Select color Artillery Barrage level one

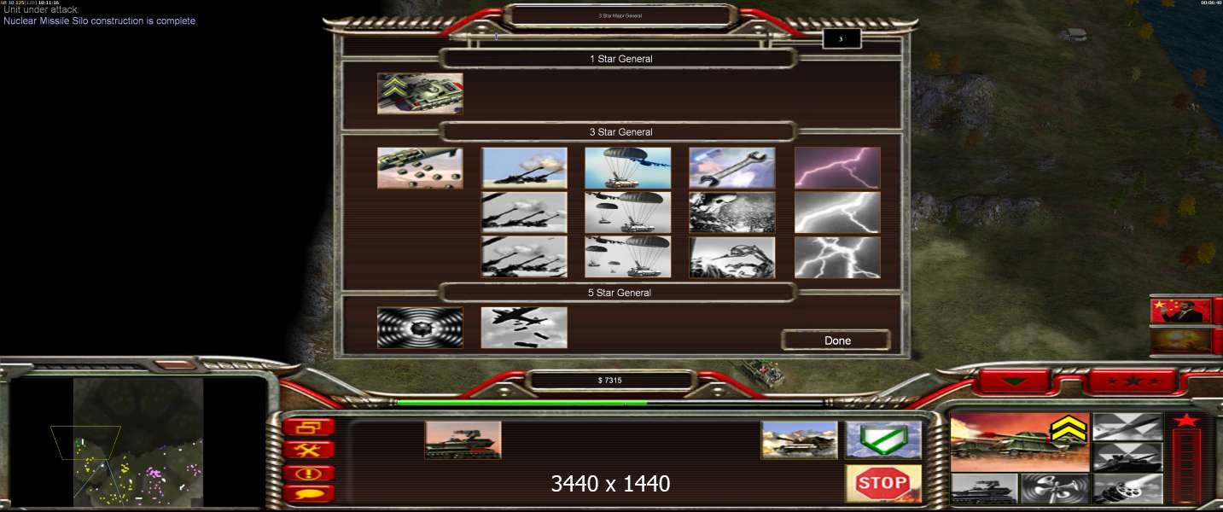524,167
